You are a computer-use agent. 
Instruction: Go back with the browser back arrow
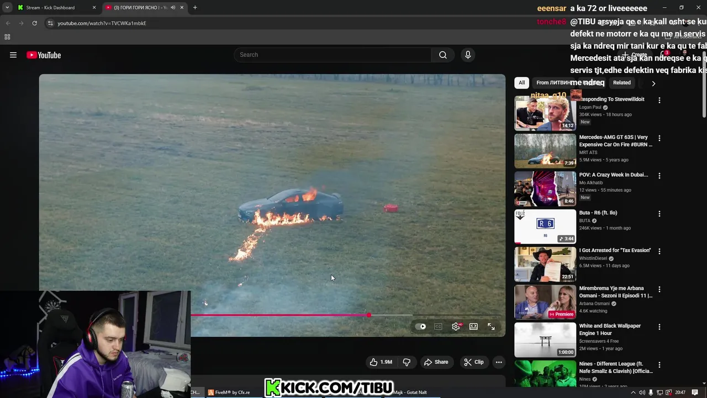tap(8, 23)
